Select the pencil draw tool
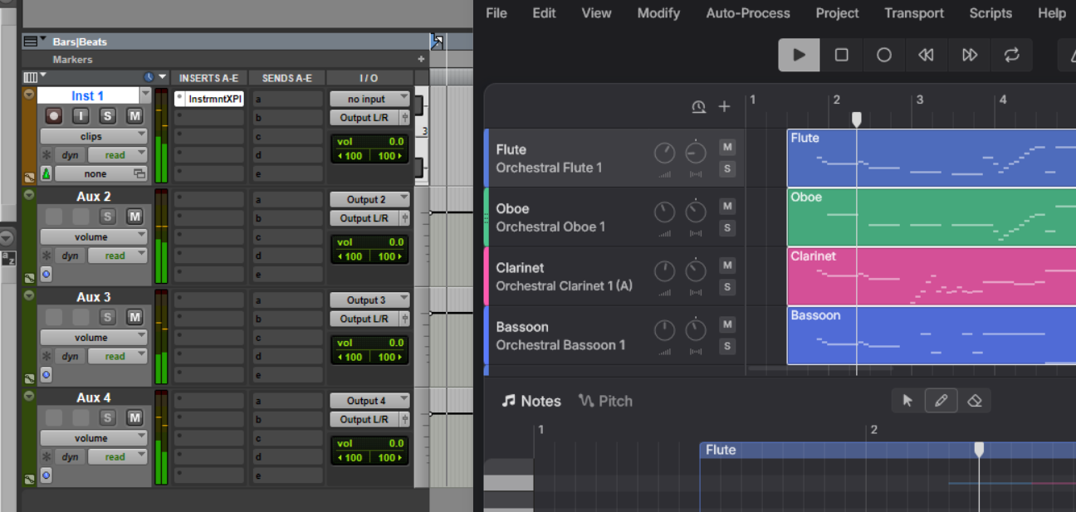The height and width of the screenshot is (512, 1076). pos(941,401)
